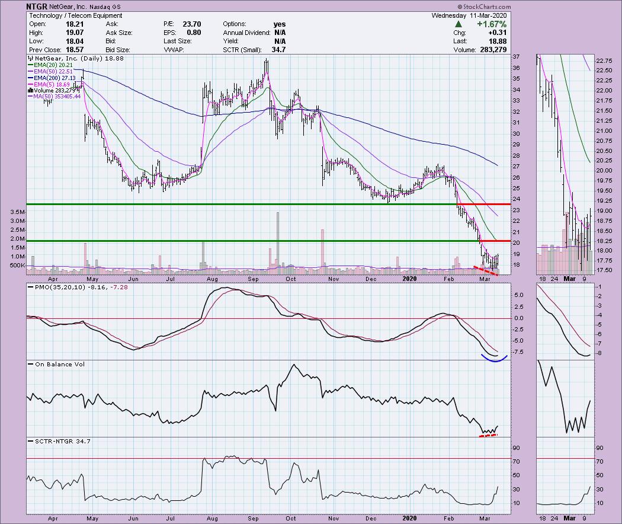Click the EMA(50) 22.51 legend entry
This screenshot has width=622, height=524.
tap(50, 72)
